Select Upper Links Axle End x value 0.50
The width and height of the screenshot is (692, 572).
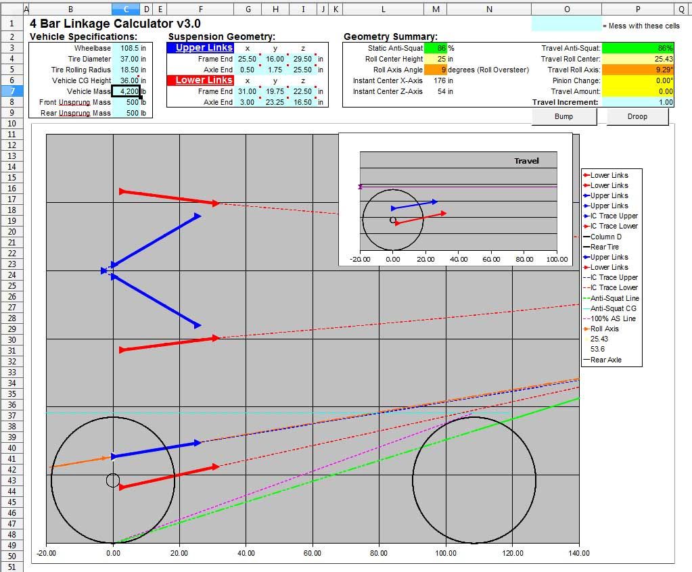(248, 70)
